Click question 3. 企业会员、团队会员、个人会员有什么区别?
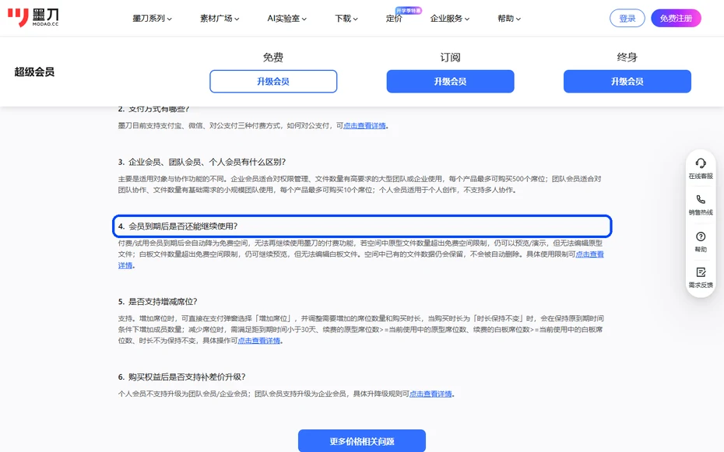This screenshot has width=724, height=452. (202, 162)
